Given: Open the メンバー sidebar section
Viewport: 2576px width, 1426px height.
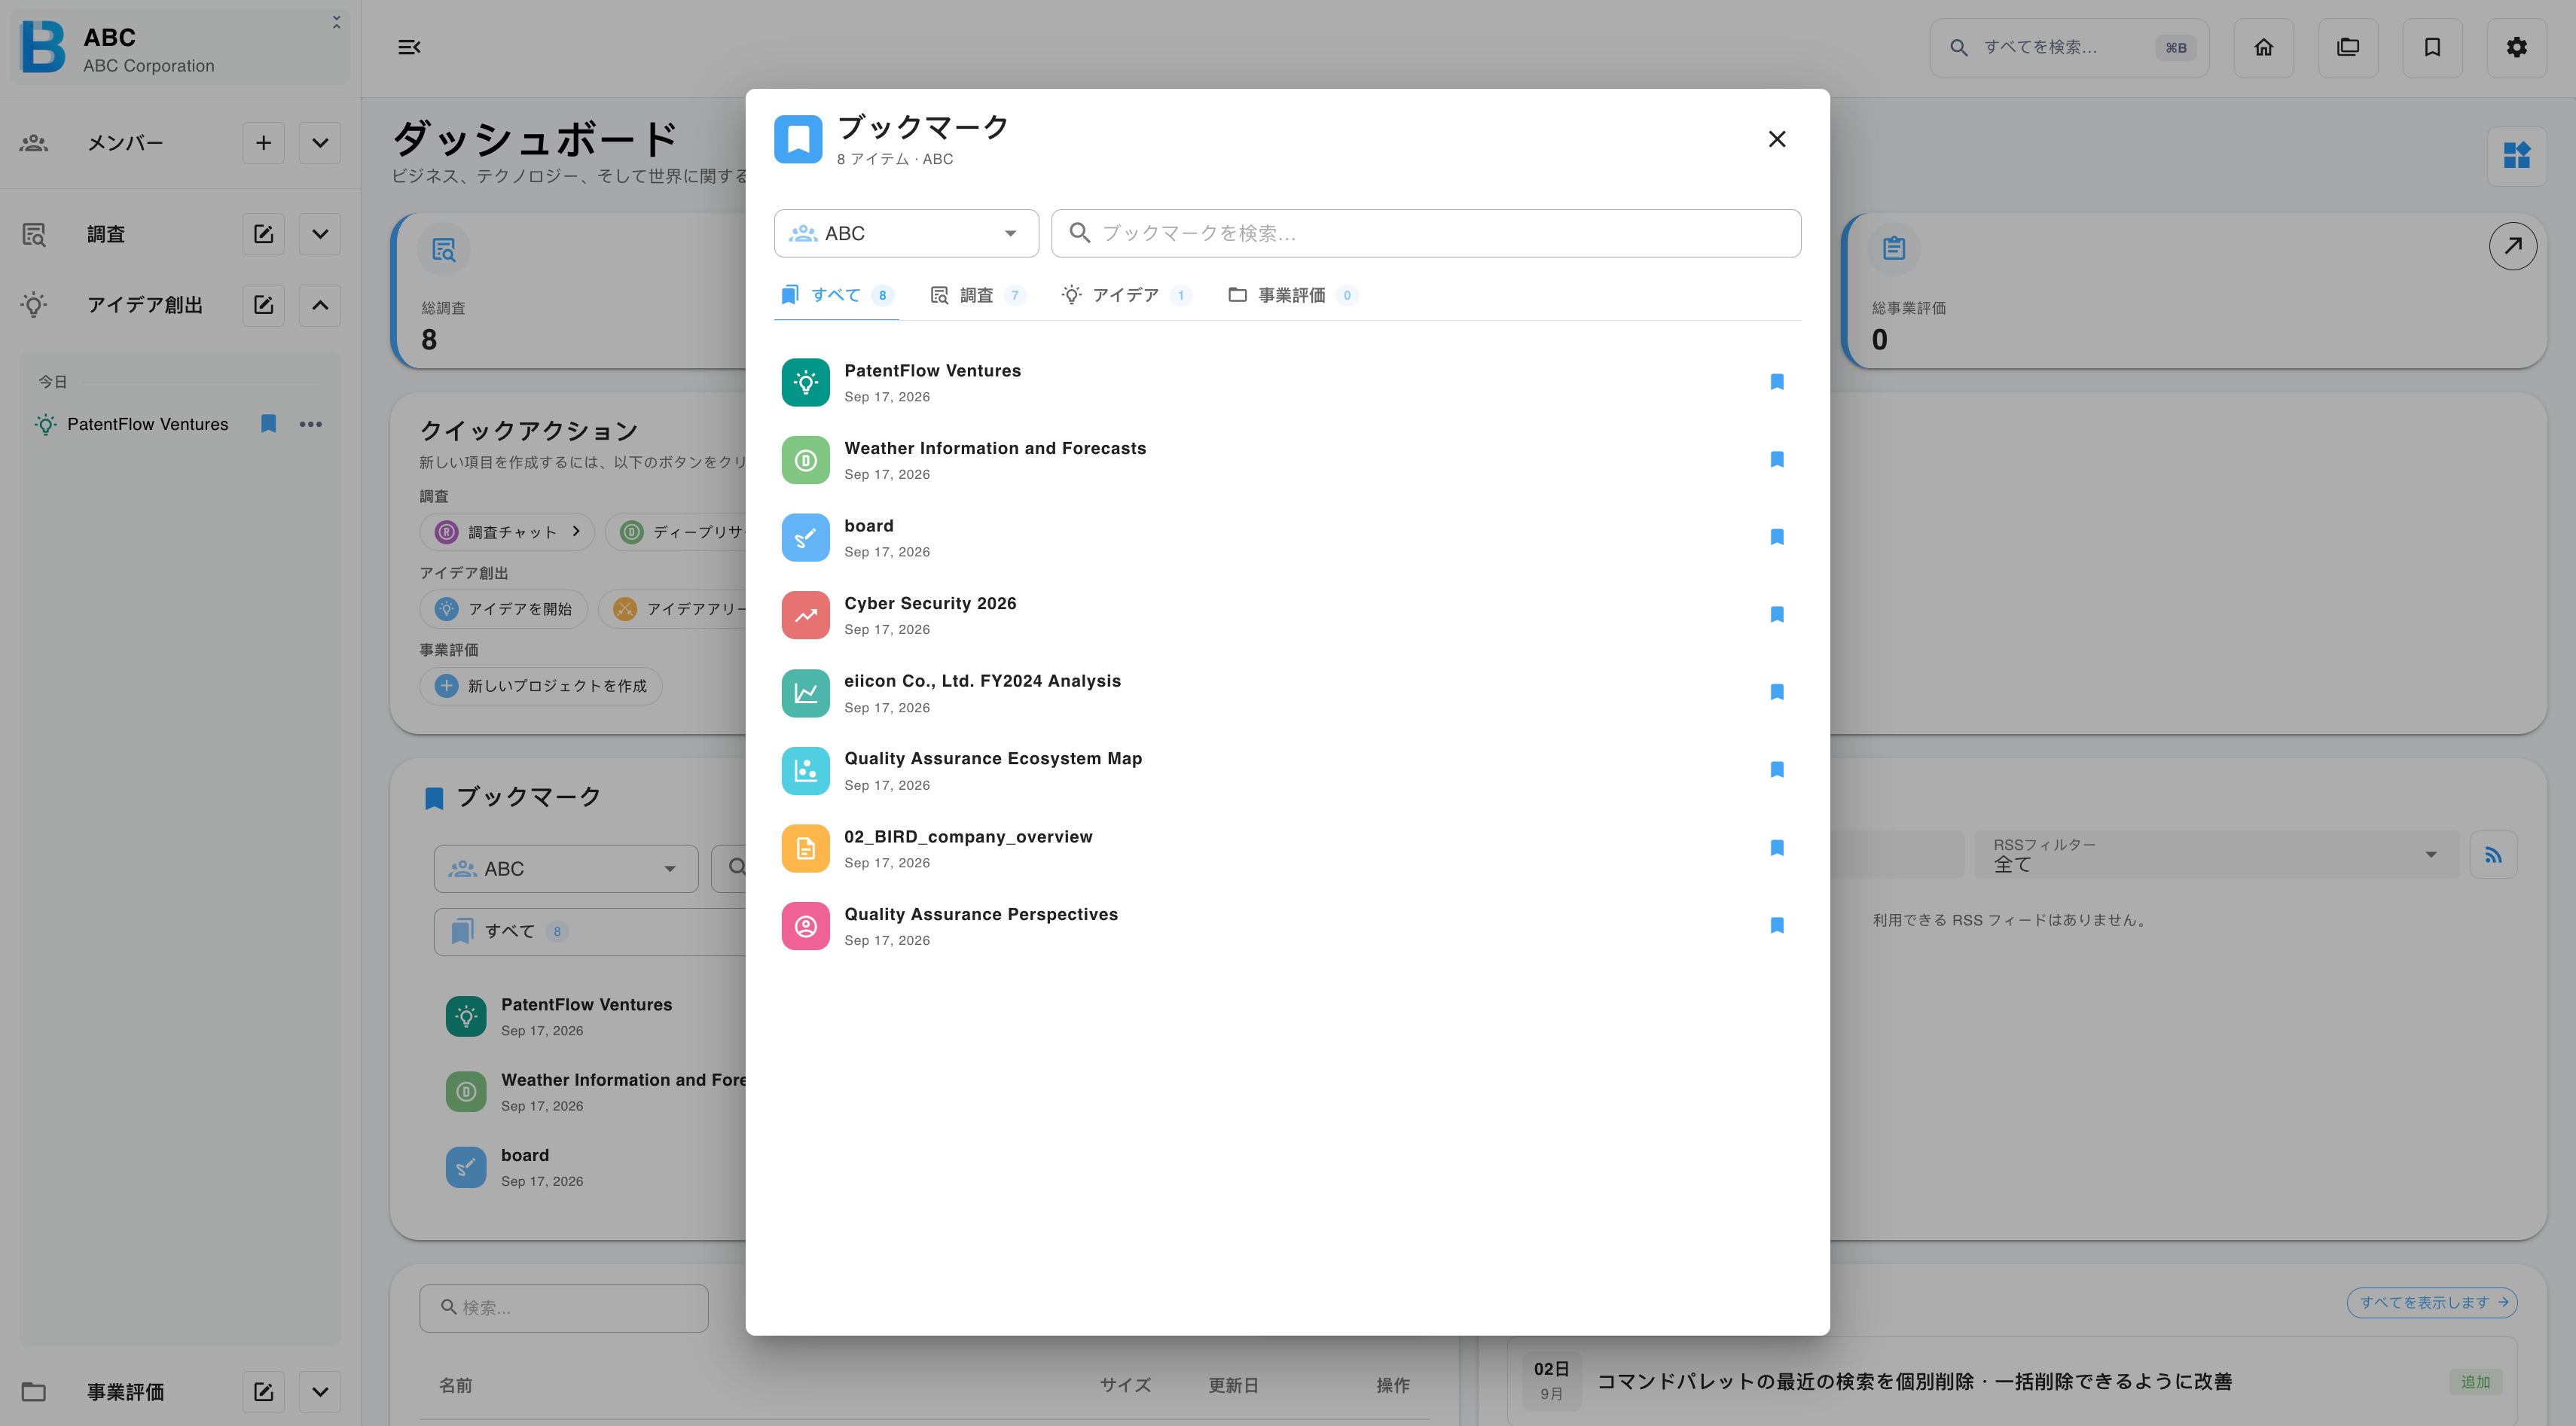Looking at the screenshot, I should tap(124, 143).
